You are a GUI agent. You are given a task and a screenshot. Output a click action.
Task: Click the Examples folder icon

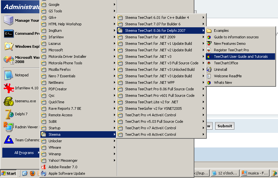(x=209, y=31)
